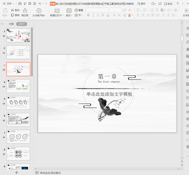Image resolution: width=189 pixels, height=175 pixels.
Task: Click the slide thumbnail panel scrollbar
Action: pos(32,52)
